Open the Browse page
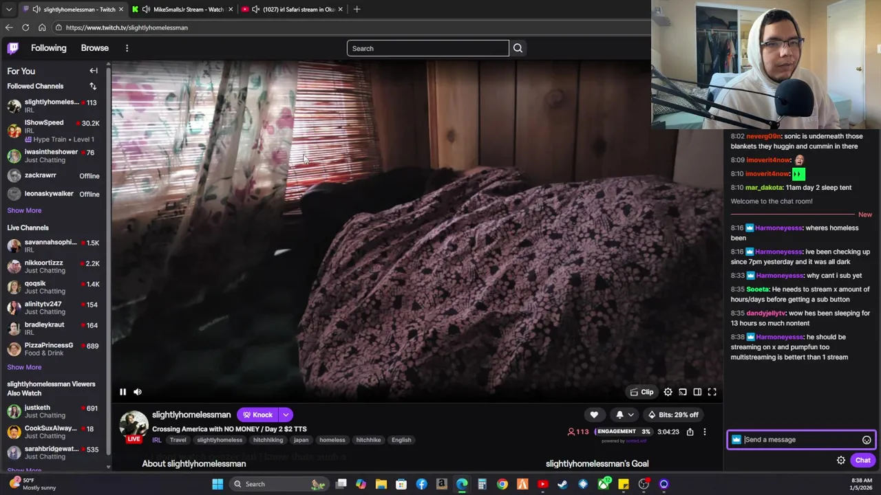The height and width of the screenshot is (495, 881). pos(95,48)
